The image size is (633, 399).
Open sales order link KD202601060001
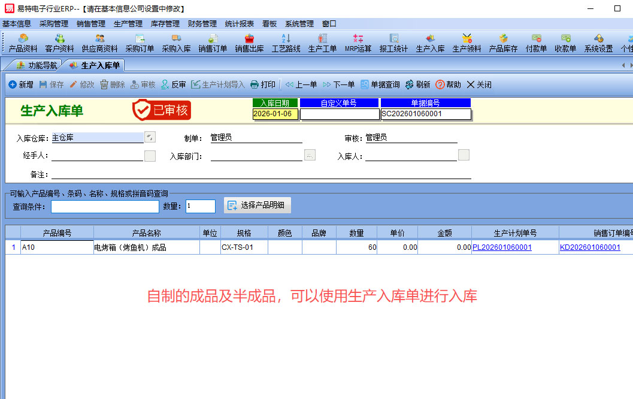(x=590, y=247)
